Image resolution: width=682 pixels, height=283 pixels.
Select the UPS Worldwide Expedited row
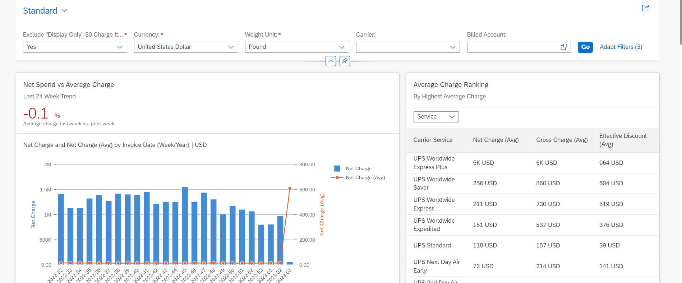(x=533, y=225)
